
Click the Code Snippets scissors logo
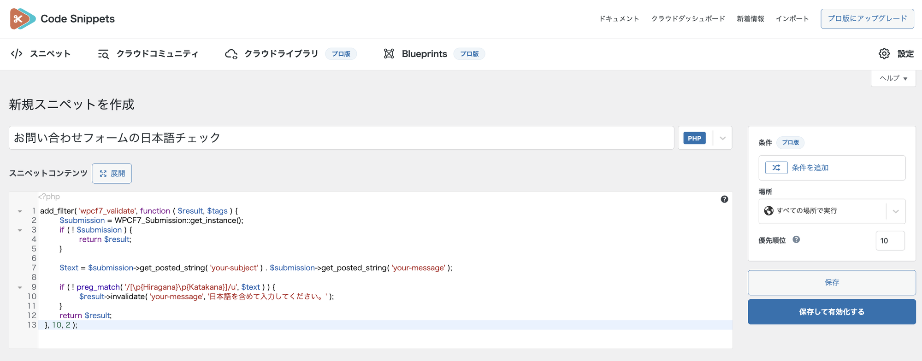[23, 19]
